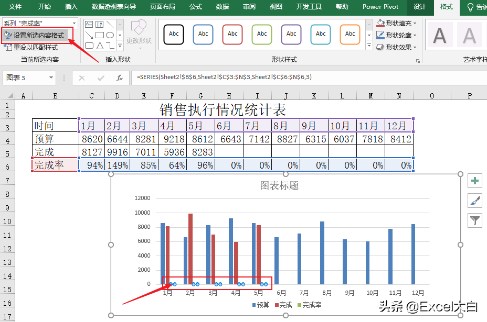Apply the purple outline Abc shape style
487x322 pixels.
click(291, 34)
